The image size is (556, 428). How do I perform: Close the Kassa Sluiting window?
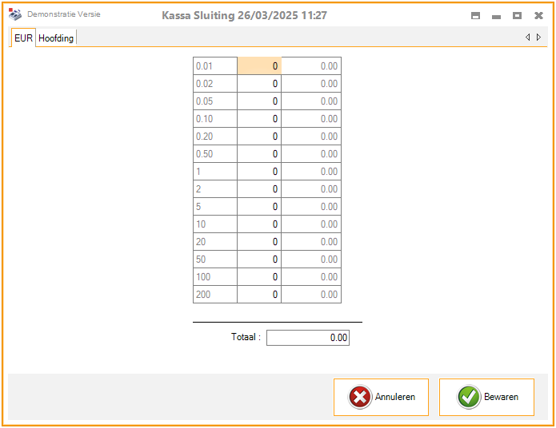point(538,15)
